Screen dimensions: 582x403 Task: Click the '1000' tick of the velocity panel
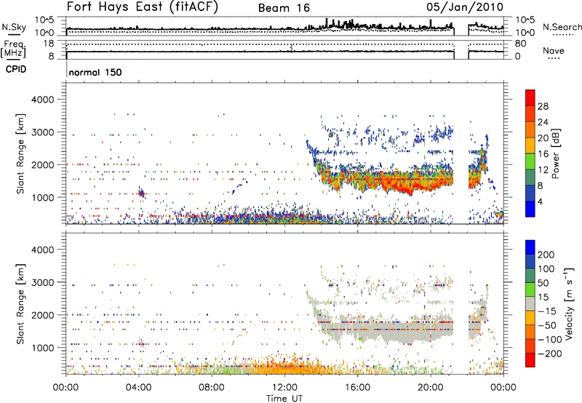43,348
